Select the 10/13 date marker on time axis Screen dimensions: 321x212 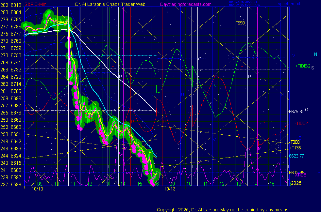tap(170, 189)
